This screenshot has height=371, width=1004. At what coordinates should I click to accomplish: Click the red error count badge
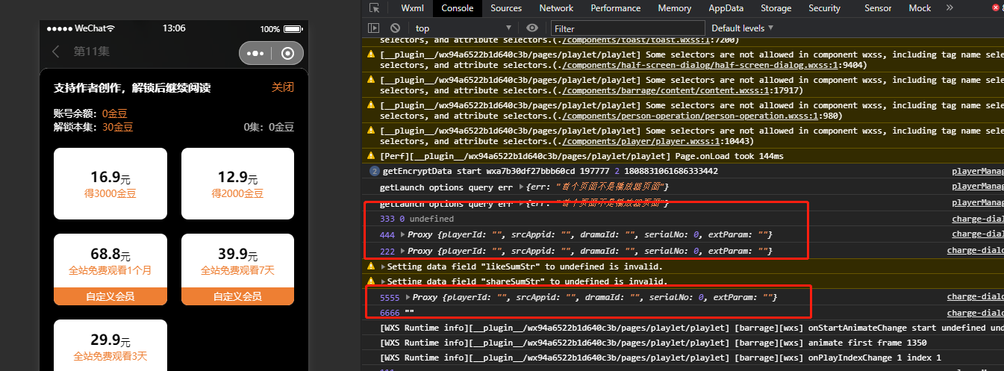click(x=997, y=8)
